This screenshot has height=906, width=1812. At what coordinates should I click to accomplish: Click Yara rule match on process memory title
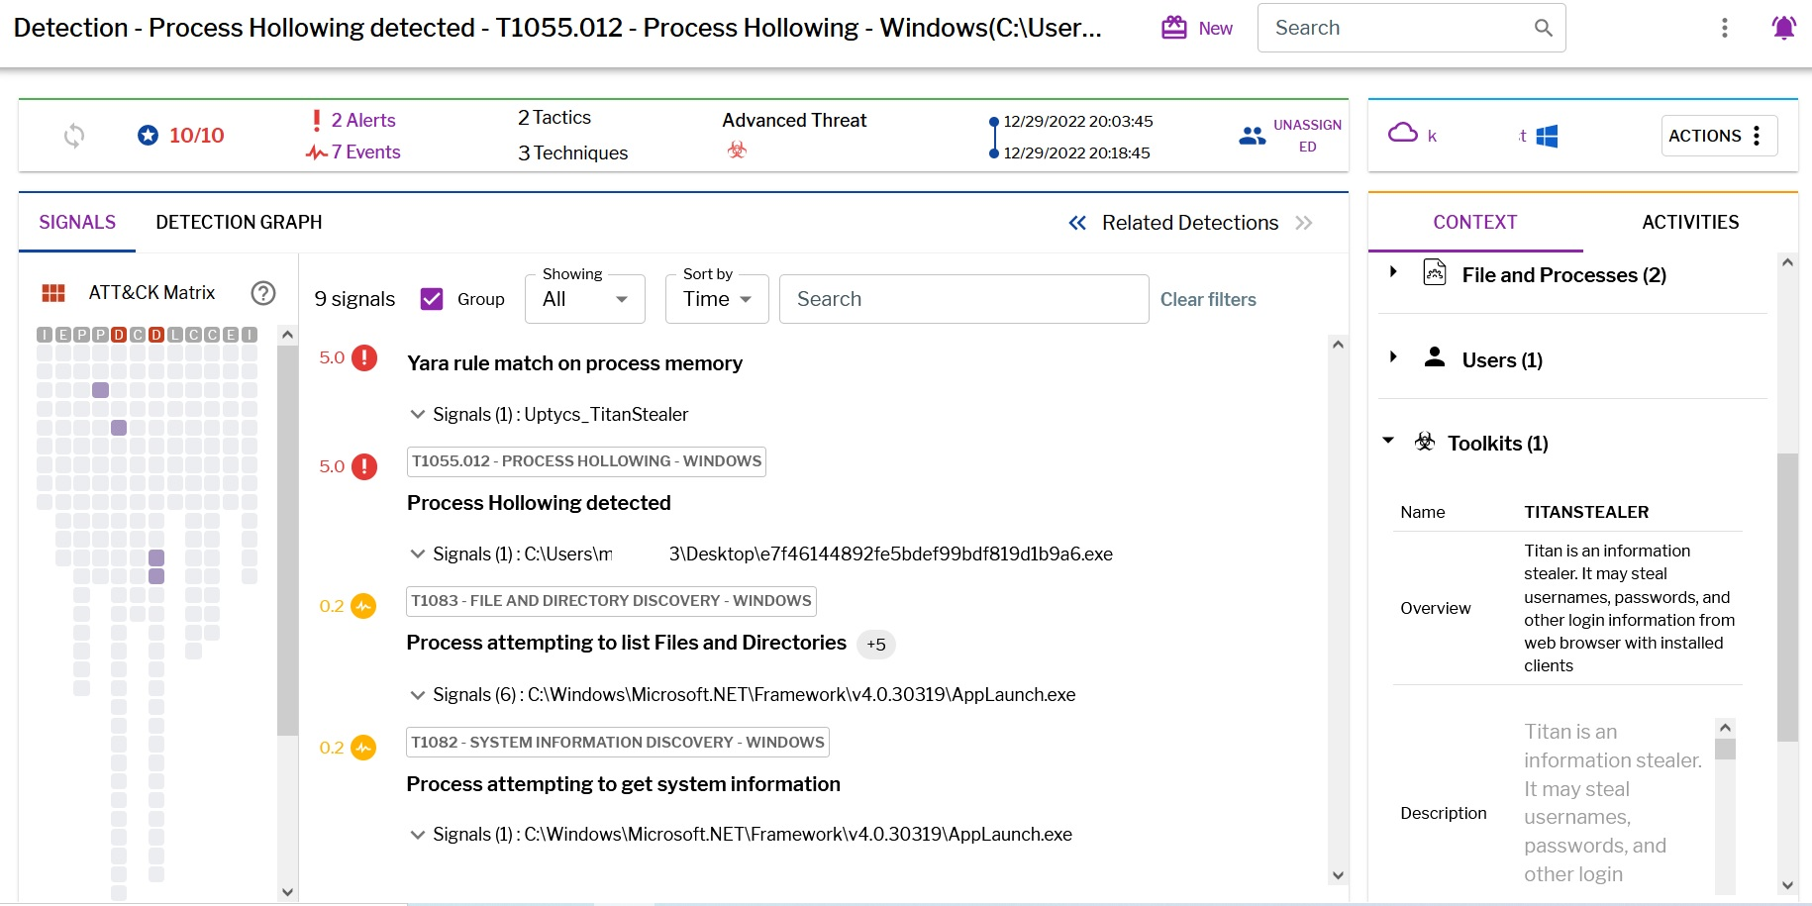tap(574, 363)
